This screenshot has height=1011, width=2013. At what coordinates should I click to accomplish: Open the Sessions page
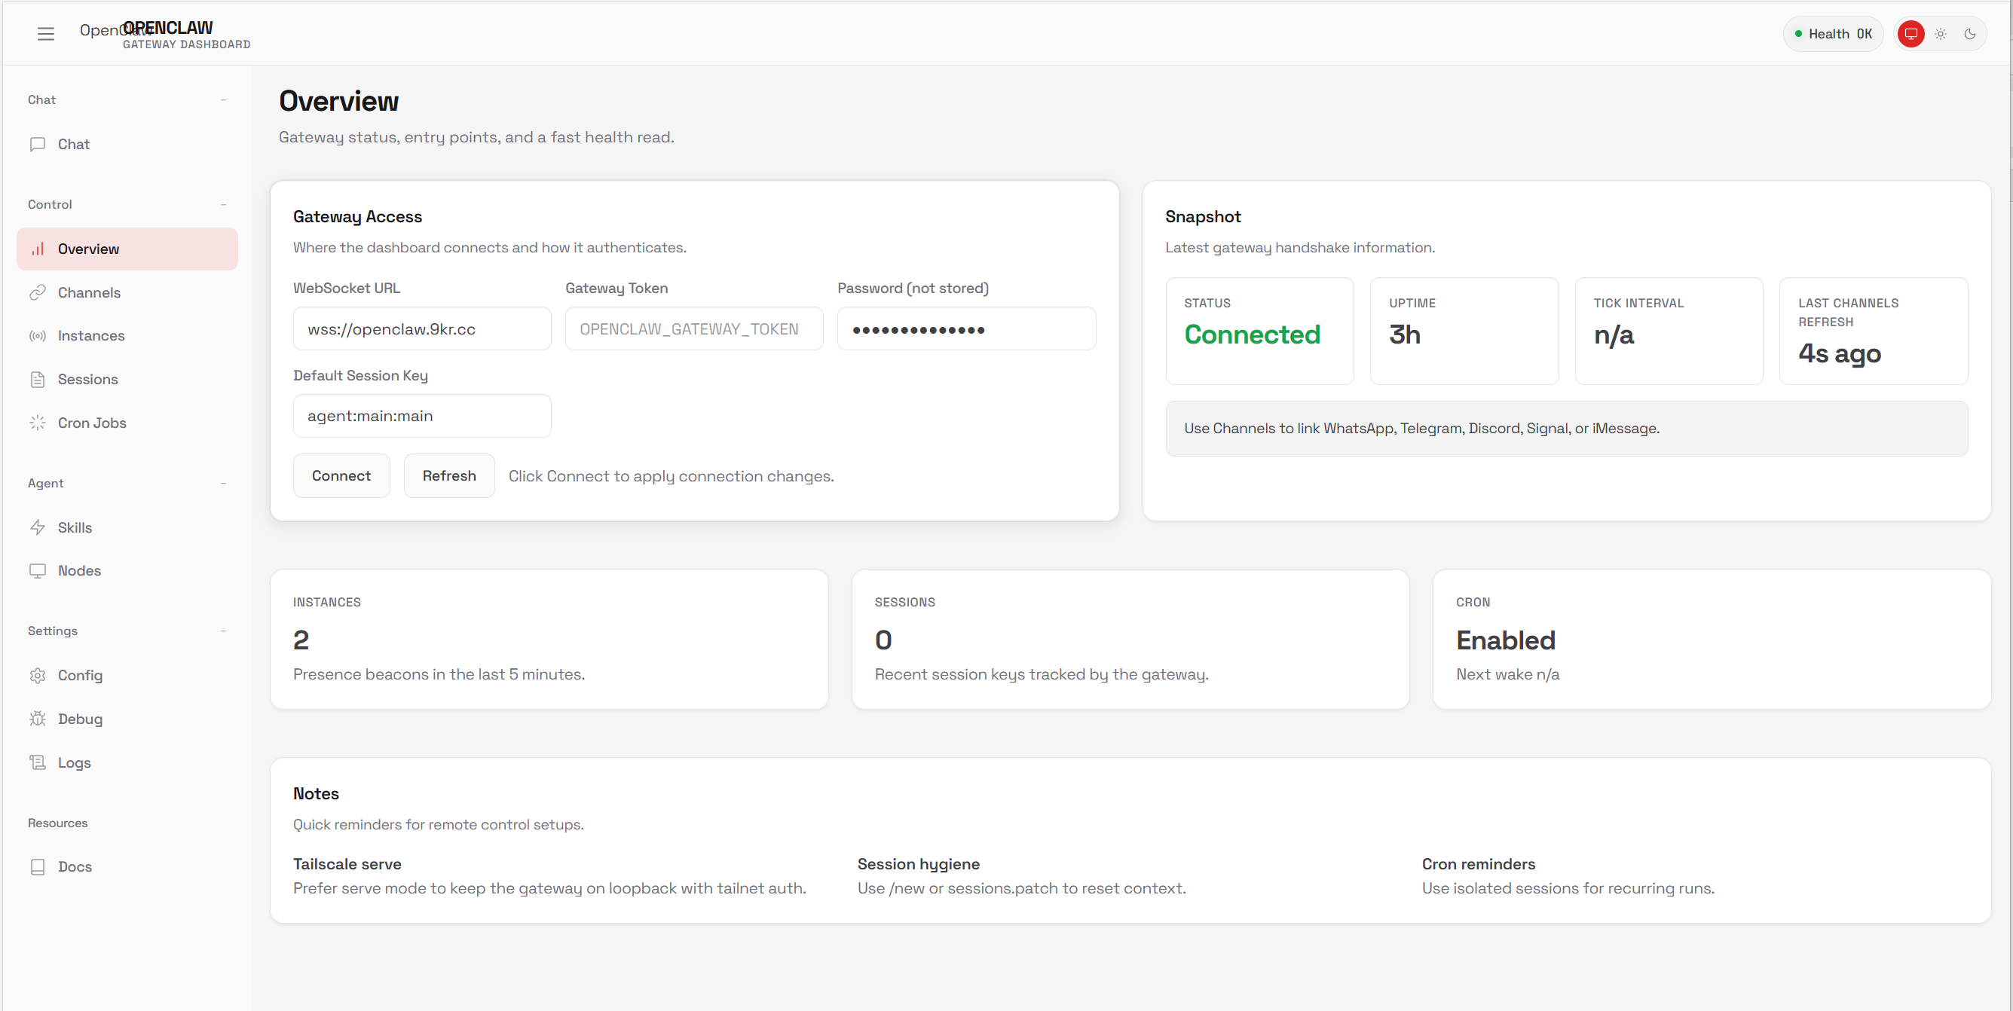point(87,380)
